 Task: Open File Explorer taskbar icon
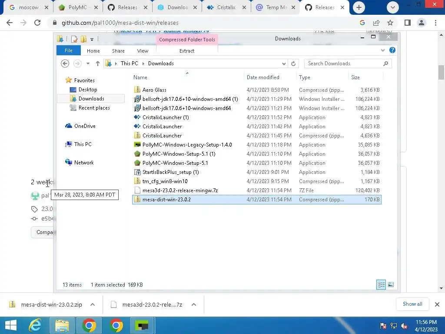pyautogui.click(x=62, y=325)
